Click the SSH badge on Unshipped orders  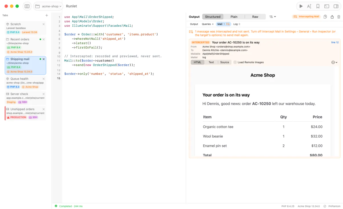point(33,117)
